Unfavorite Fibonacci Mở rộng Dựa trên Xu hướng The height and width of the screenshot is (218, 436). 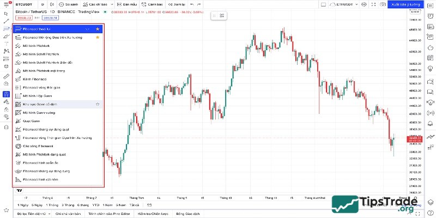98,37
